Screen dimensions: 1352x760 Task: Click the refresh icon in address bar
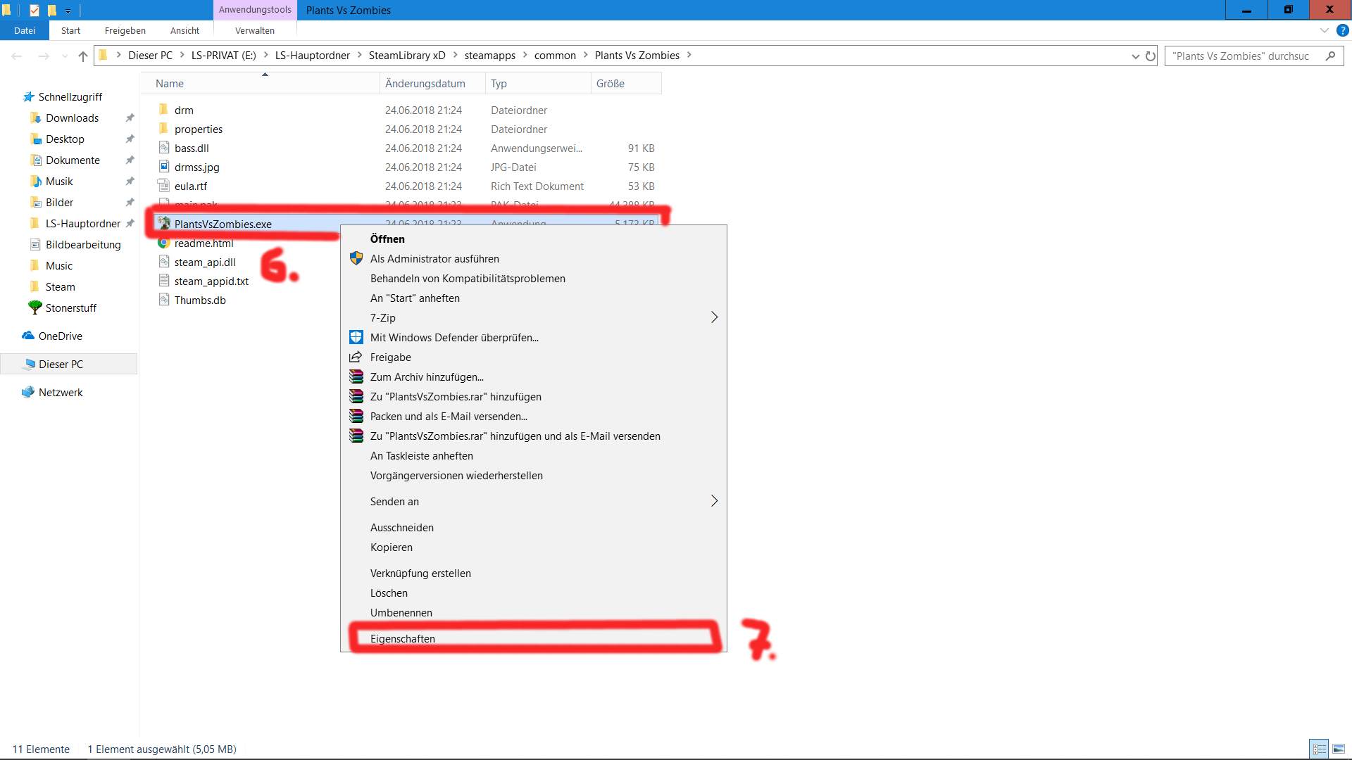click(x=1151, y=56)
